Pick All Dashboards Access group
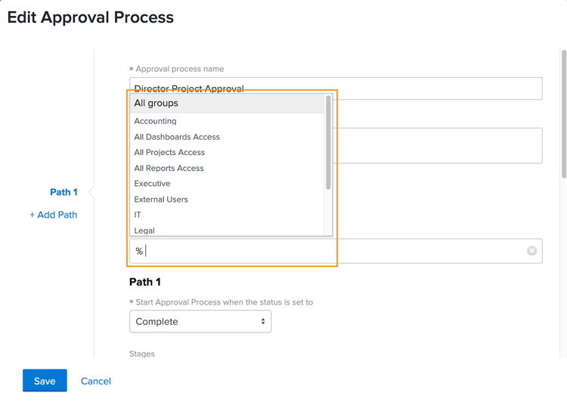 click(177, 137)
